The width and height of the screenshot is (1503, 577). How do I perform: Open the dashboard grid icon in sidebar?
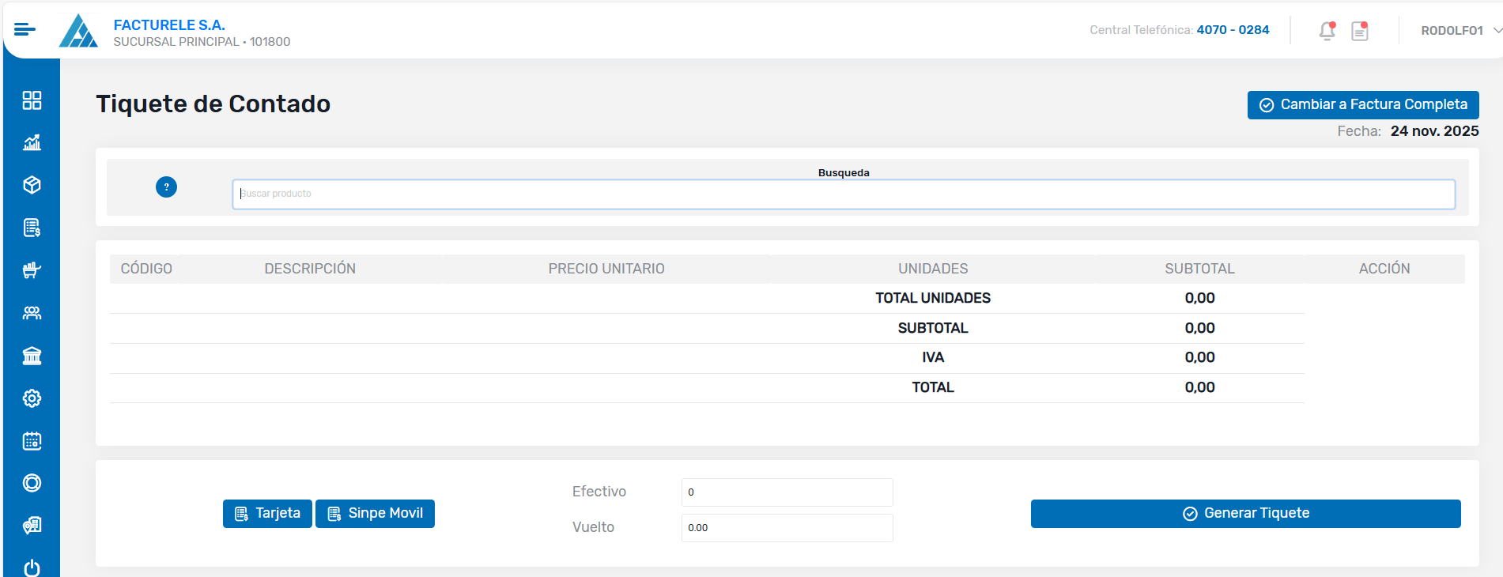[x=32, y=100]
